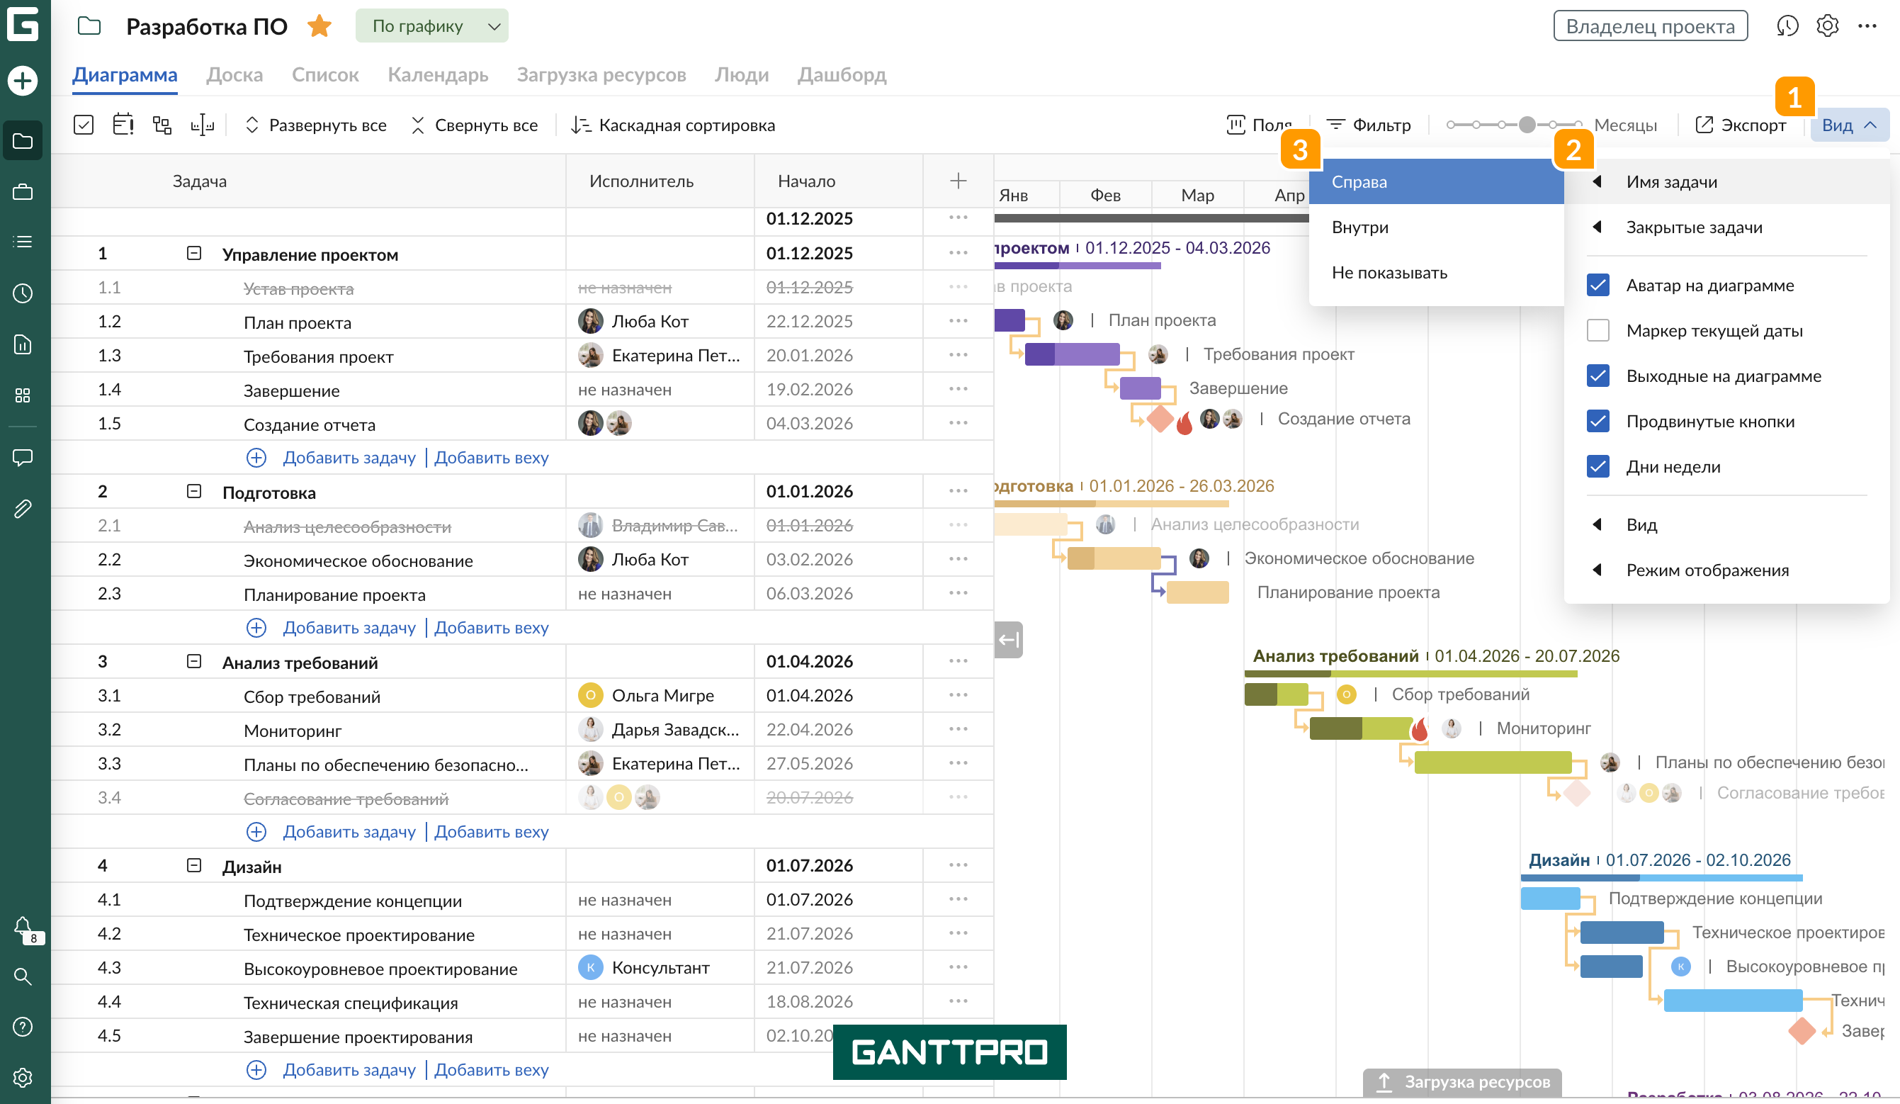The height and width of the screenshot is (1104, 1900).
Task: Click the search magnifier in sidebar
Action: pyautogui.click(x=23, y=976)
